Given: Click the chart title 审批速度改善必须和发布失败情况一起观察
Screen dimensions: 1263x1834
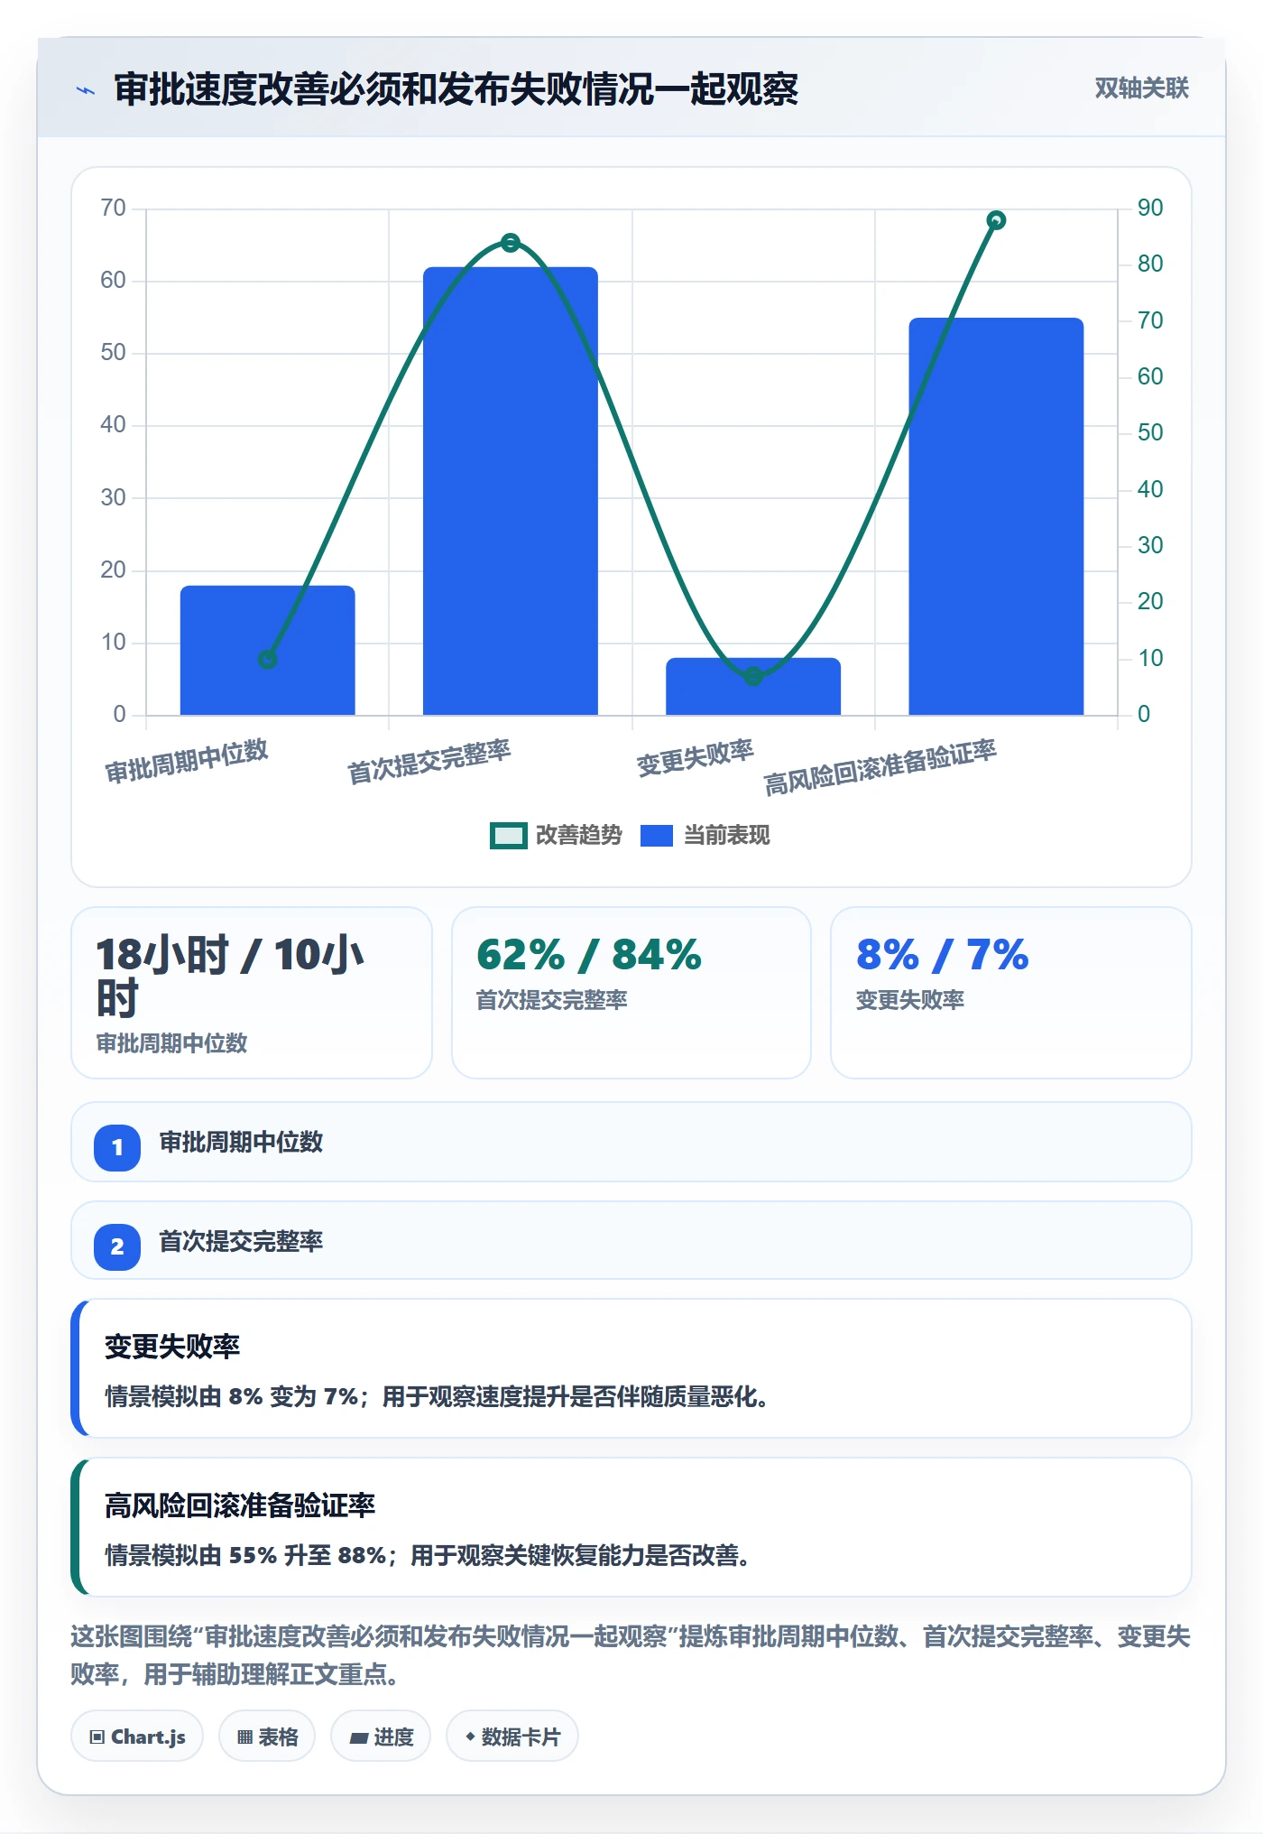Looking at the screenshot, I should click(456, 88).
